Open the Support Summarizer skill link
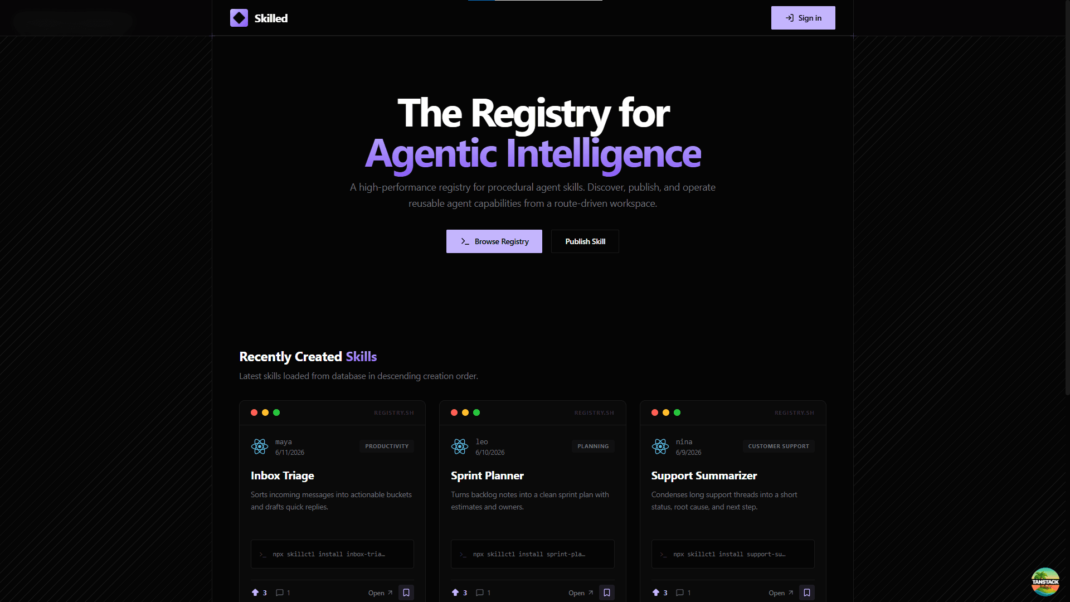 tap(781, 593)
